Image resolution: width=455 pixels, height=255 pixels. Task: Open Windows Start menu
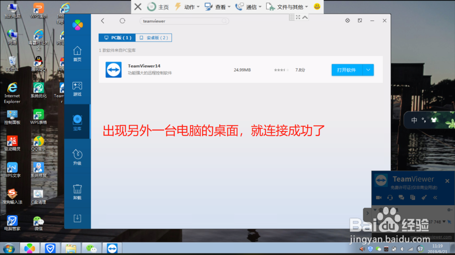click(9, 248)
